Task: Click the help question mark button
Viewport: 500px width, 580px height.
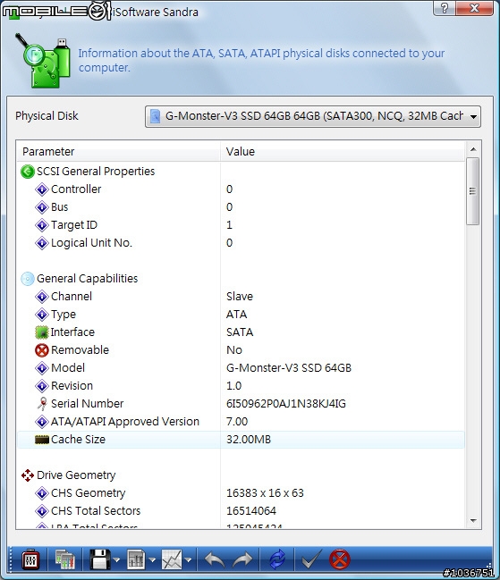Action: coord(445,8)
